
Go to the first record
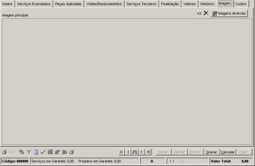121,152
